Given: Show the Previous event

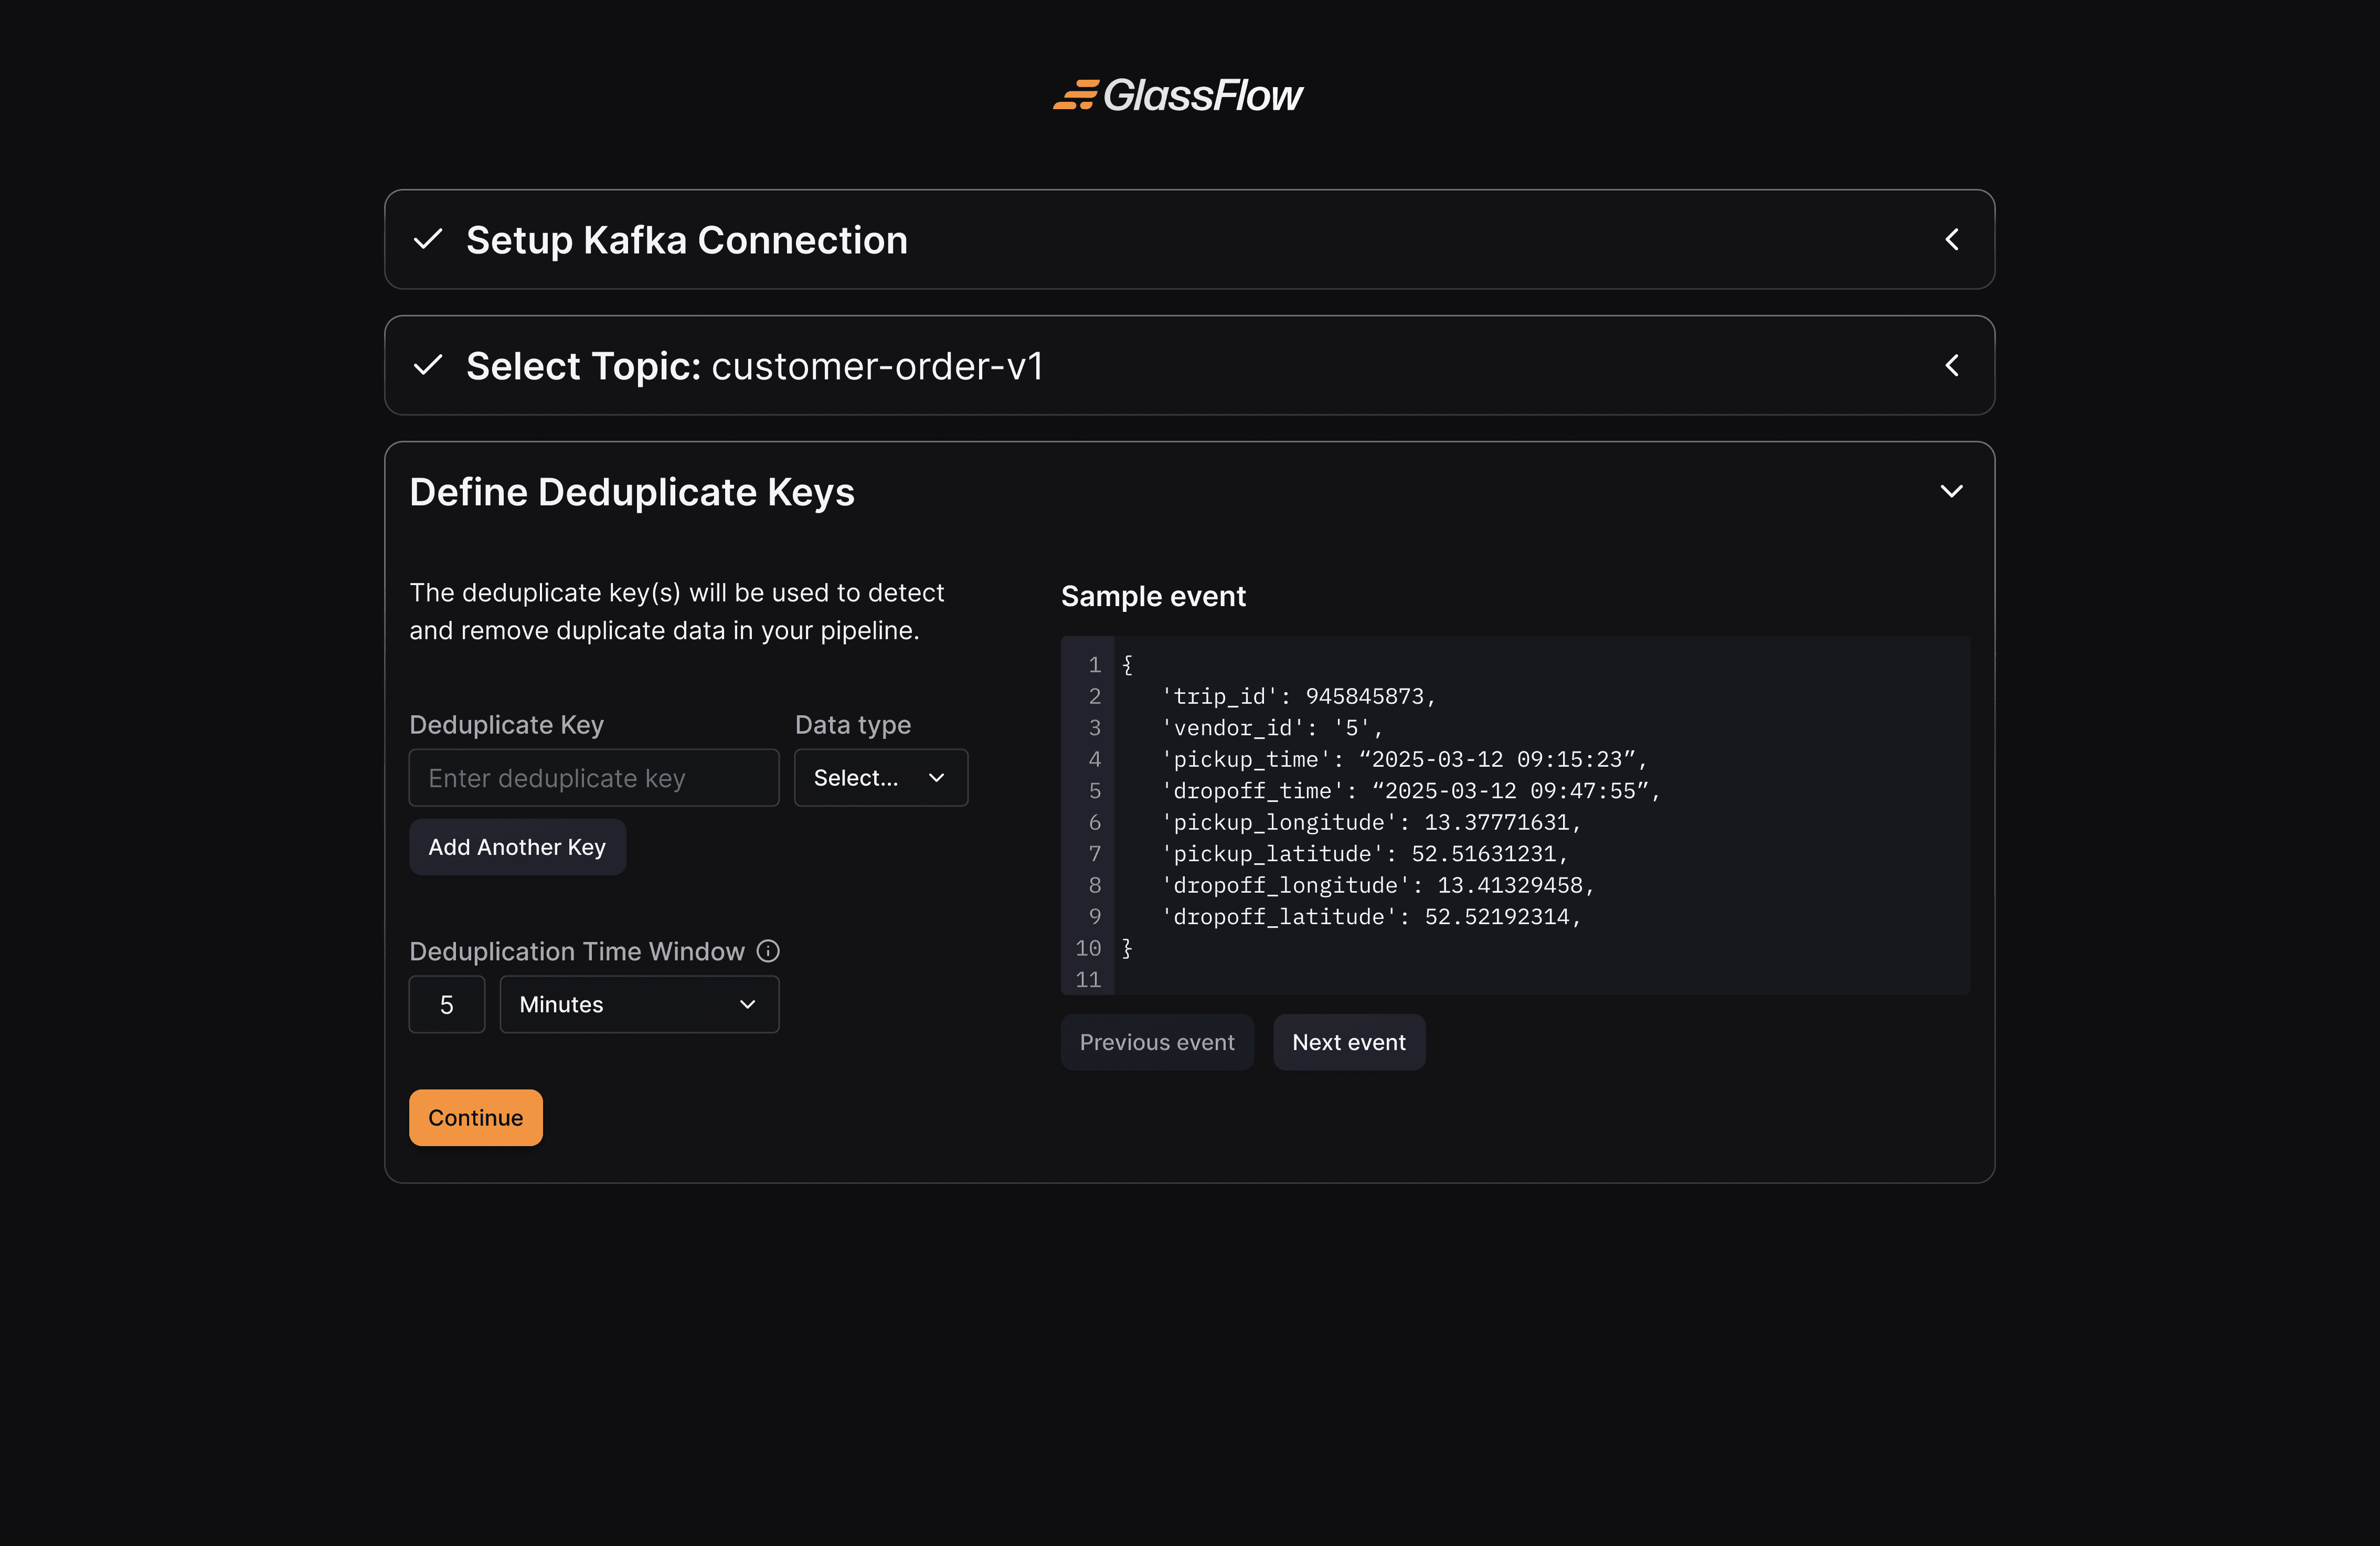Looking at the screenshot, I should tap(1157, 1042).
